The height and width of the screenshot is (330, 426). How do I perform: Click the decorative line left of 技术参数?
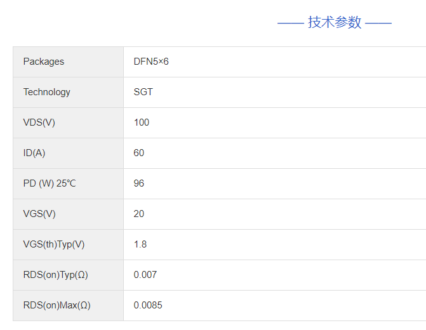click(290, 23)
